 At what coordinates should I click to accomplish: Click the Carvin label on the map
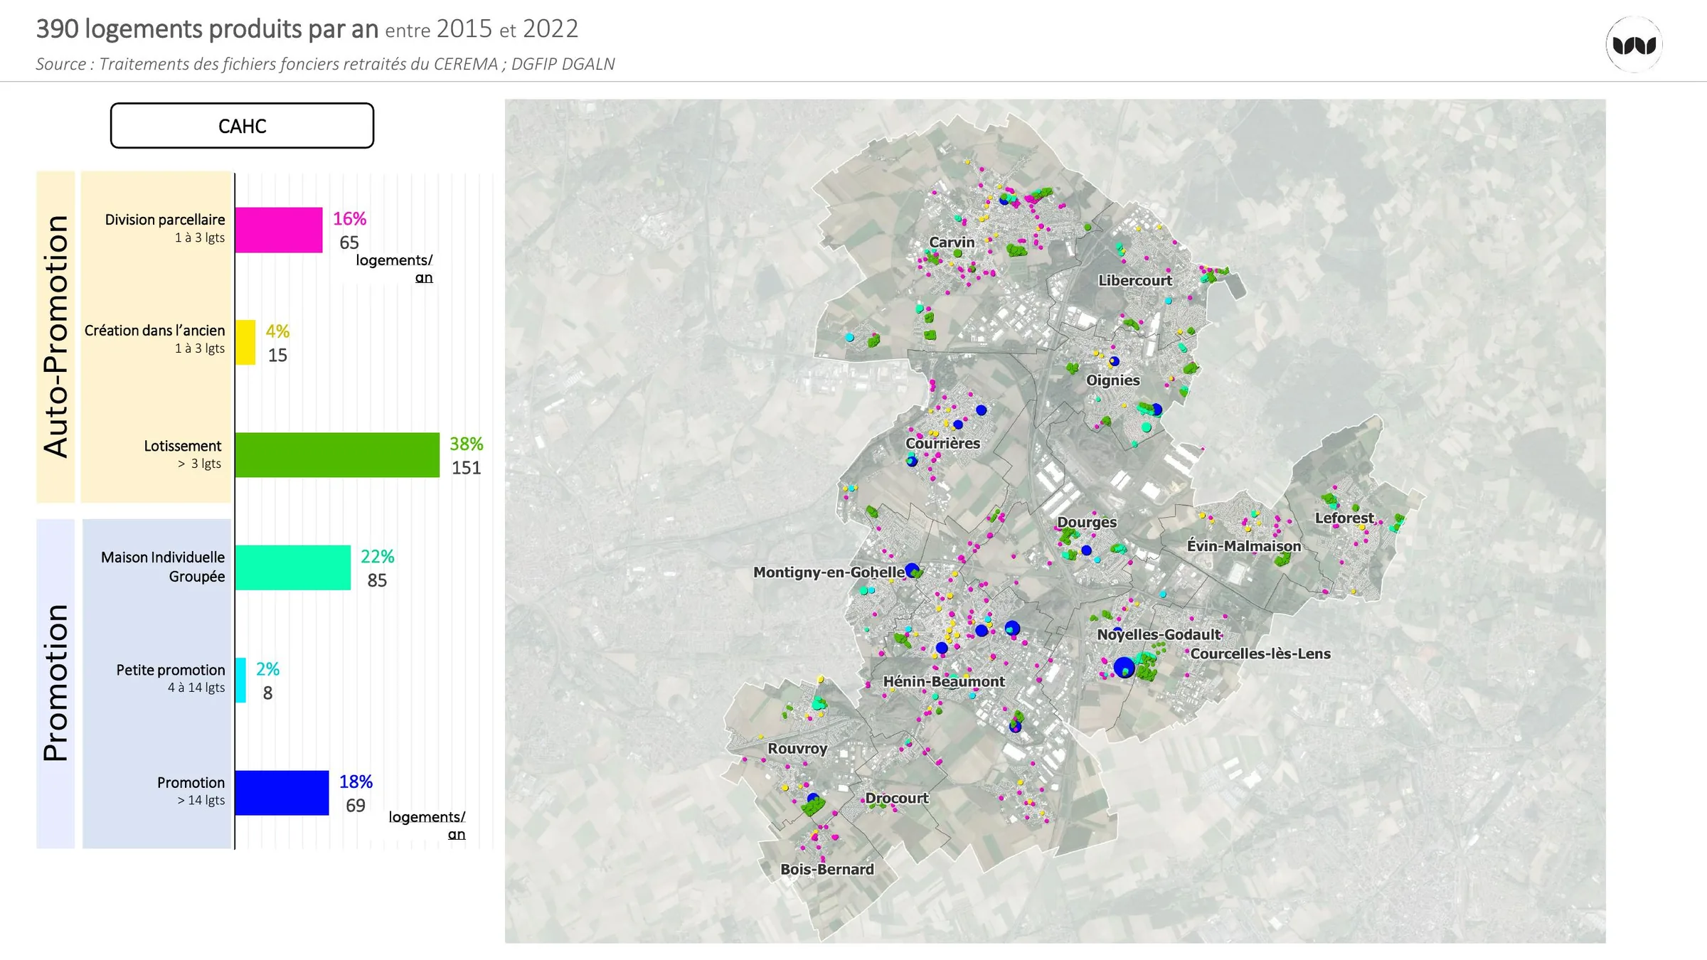point(952,242)
